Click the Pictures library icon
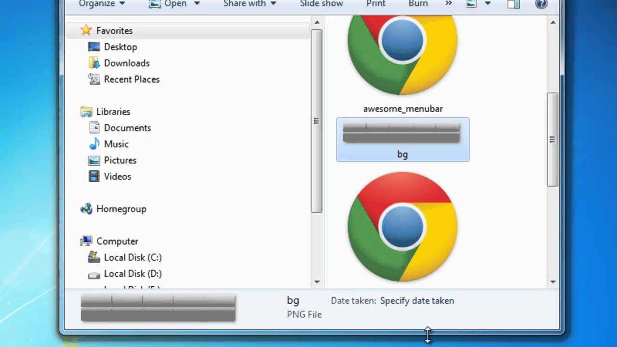The width and height of the screenshot is (617, 347). pos(94,160)
